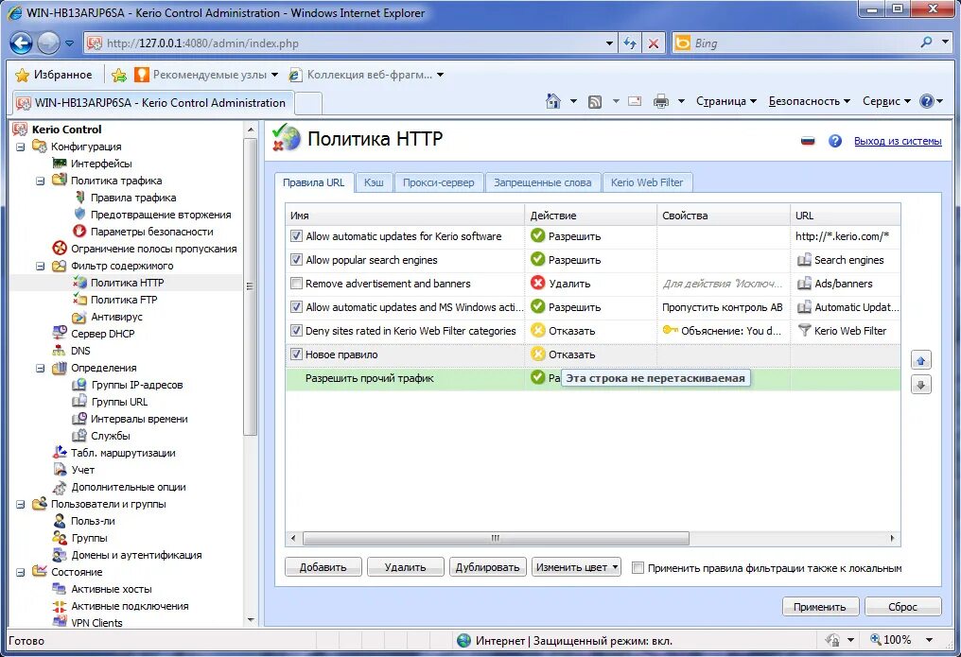Uncheck Allow automatic updates for Kerio software

pos(296,235)
